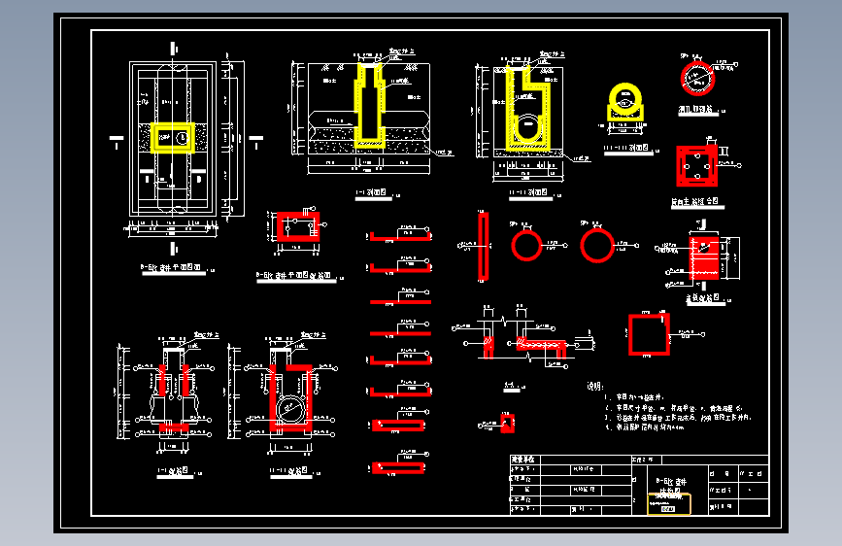Click the "说明:" notes heading
Viewport: 842px width, 546px height.
tap(595, 387)
